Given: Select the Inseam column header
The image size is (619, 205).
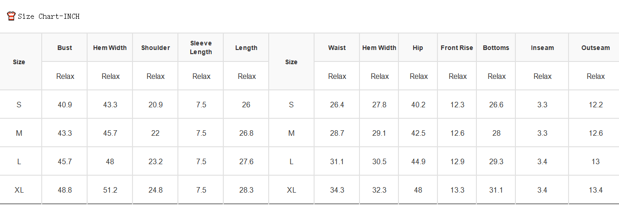Looking at the screenshot, I should (x=542, y=48).
